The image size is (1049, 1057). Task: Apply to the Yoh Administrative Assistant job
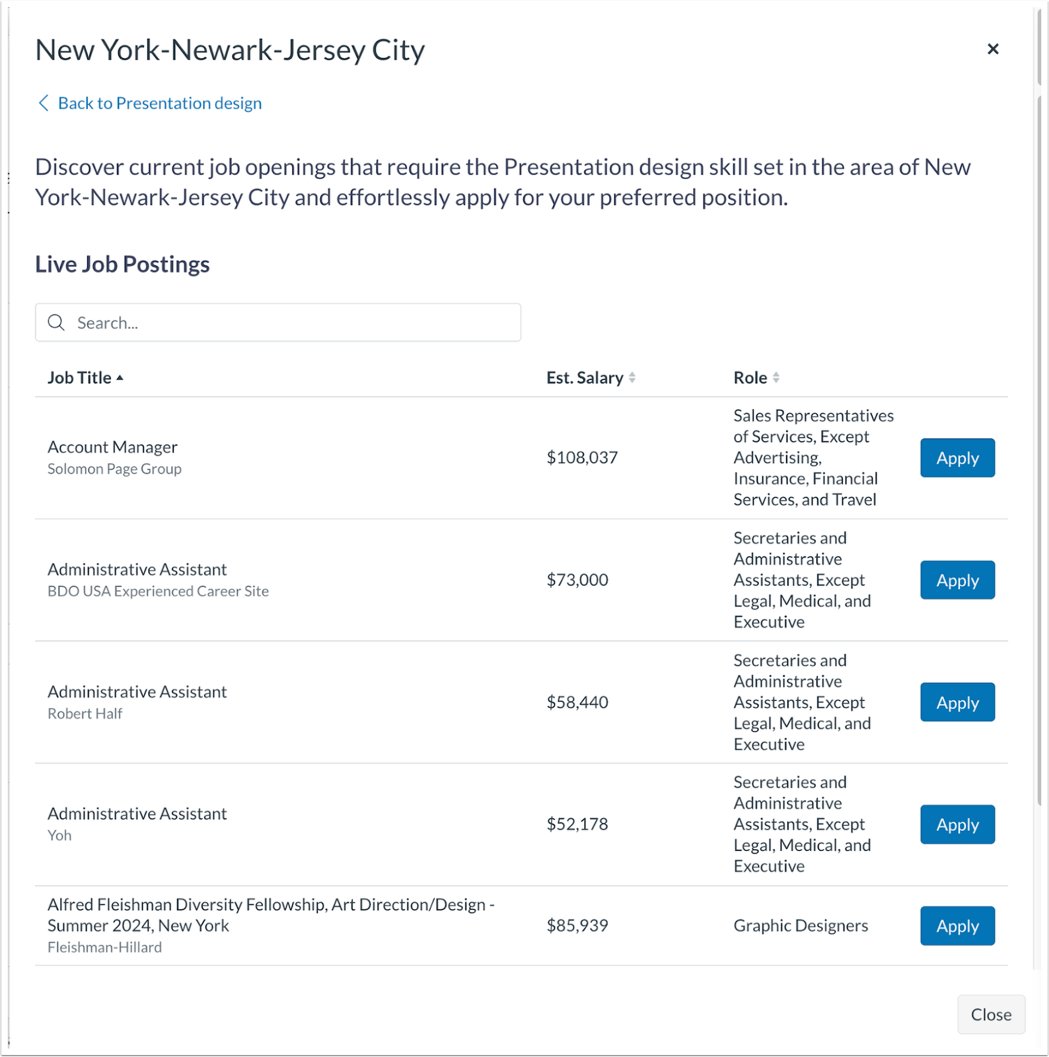coord(957,824)
